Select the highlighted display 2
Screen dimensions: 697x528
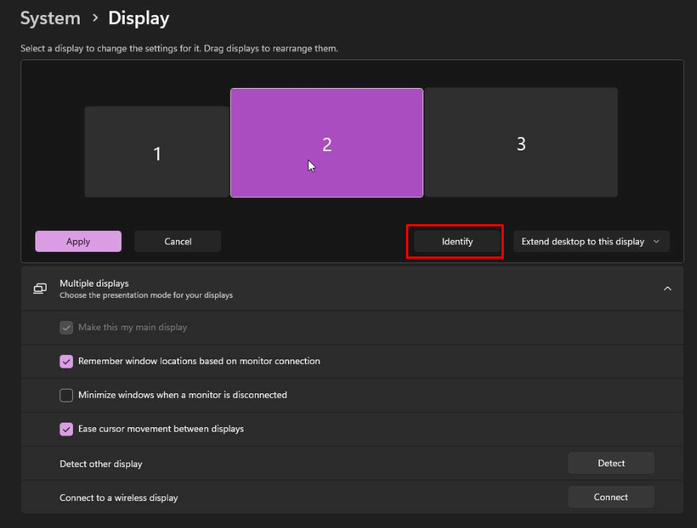(326, 143)
